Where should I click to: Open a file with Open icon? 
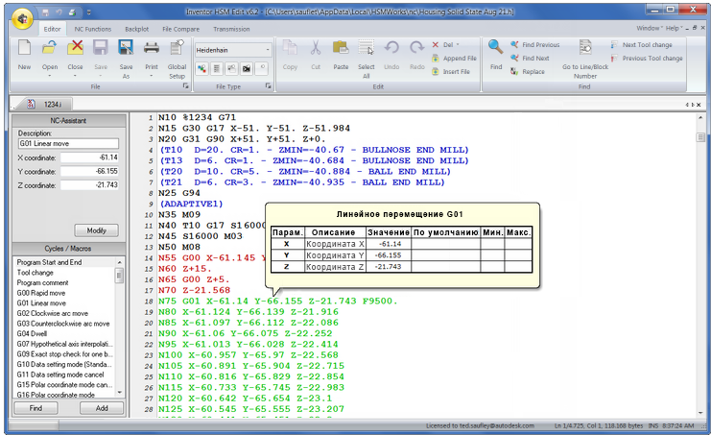pos(50,48)
